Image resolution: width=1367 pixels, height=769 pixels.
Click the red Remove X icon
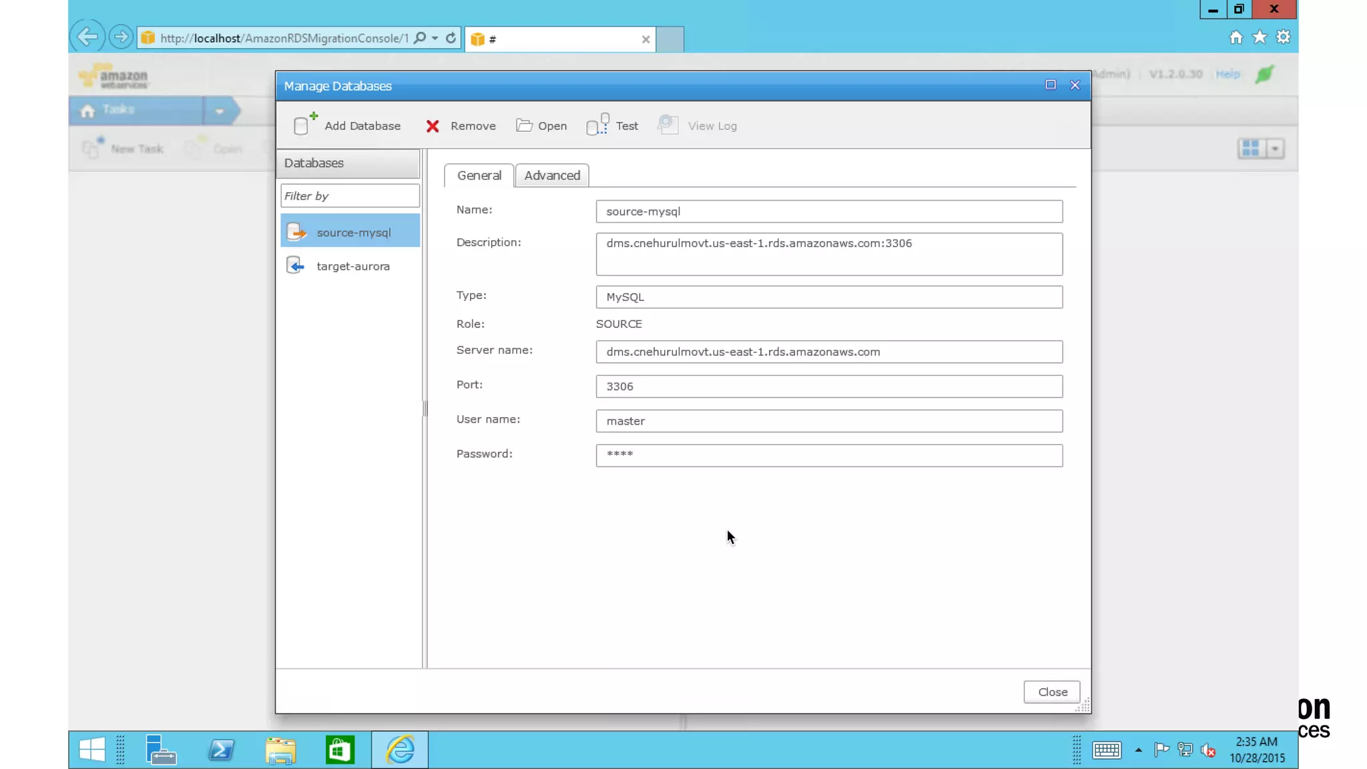pos(433,126)
